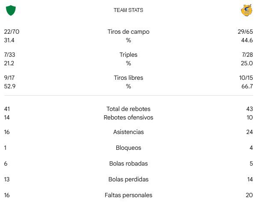The height and width of the screenshot is (204, 257).
Task: Select the Tiros libres label
Action: (x=128, y=78)
